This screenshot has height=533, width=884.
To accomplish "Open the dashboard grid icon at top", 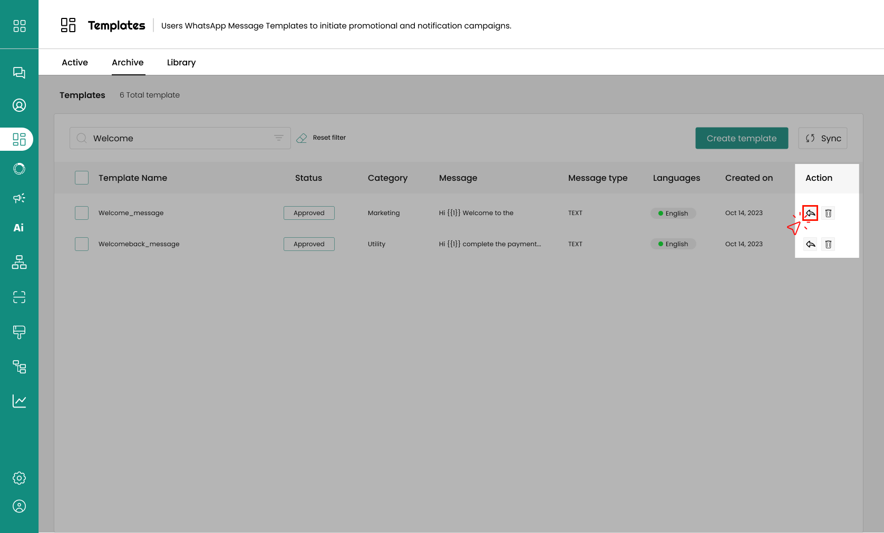I will tap(19, 26).
